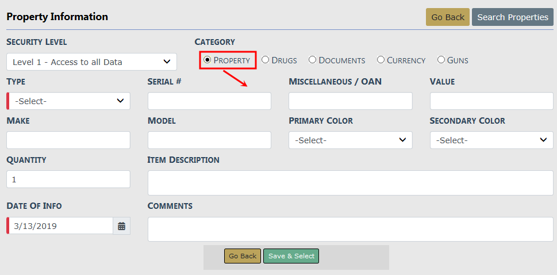
Task: Focus the Make text box
Action: tap(68, 140)
